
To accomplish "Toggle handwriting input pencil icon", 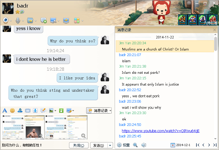I will 43,110.
